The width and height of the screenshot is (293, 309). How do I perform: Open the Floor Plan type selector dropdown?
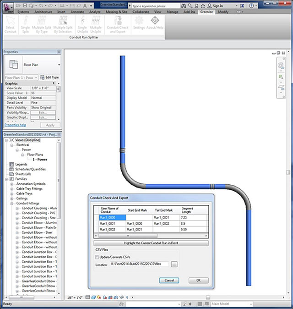59,65
